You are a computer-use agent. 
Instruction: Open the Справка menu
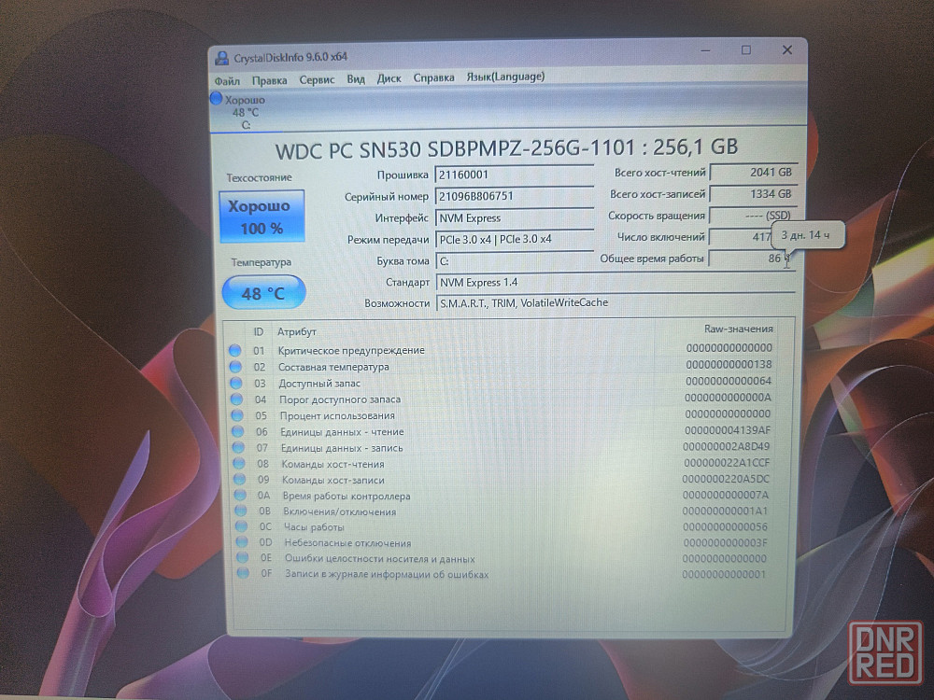point(433,78)
